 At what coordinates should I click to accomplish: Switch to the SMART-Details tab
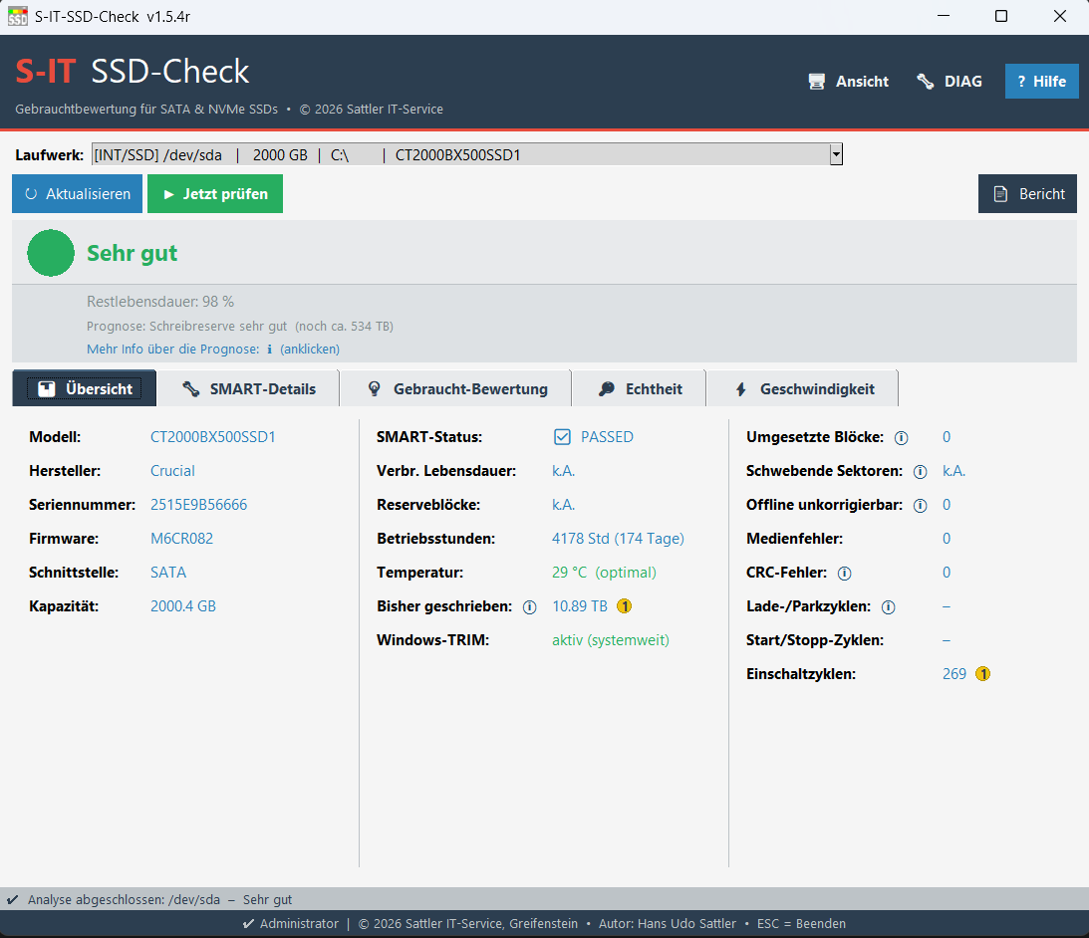click(249, 388)
